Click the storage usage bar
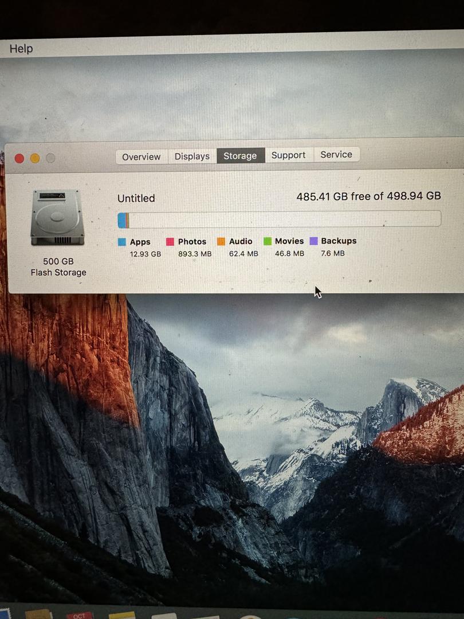The height and width of the screenshot is (619, 464). pos(280,219)
